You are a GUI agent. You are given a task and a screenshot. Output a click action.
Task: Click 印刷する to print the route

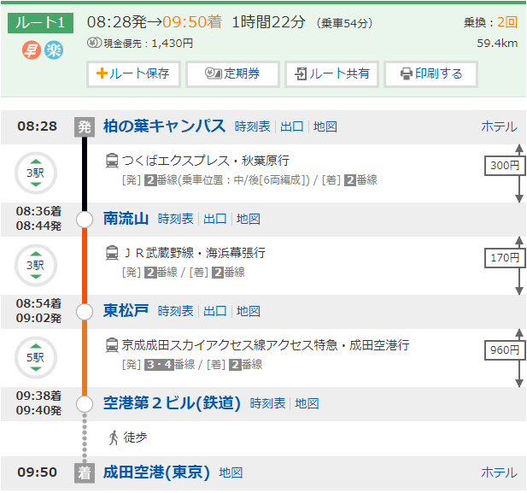click(x=430, y=74)
